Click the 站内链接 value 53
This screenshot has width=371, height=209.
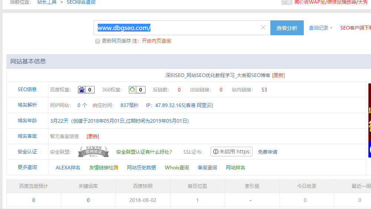coord(264,90)
